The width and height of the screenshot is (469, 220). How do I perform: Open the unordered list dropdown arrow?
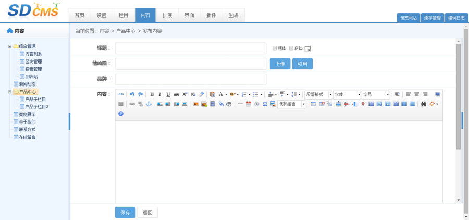pyautogui.click(x=261, y=94)
